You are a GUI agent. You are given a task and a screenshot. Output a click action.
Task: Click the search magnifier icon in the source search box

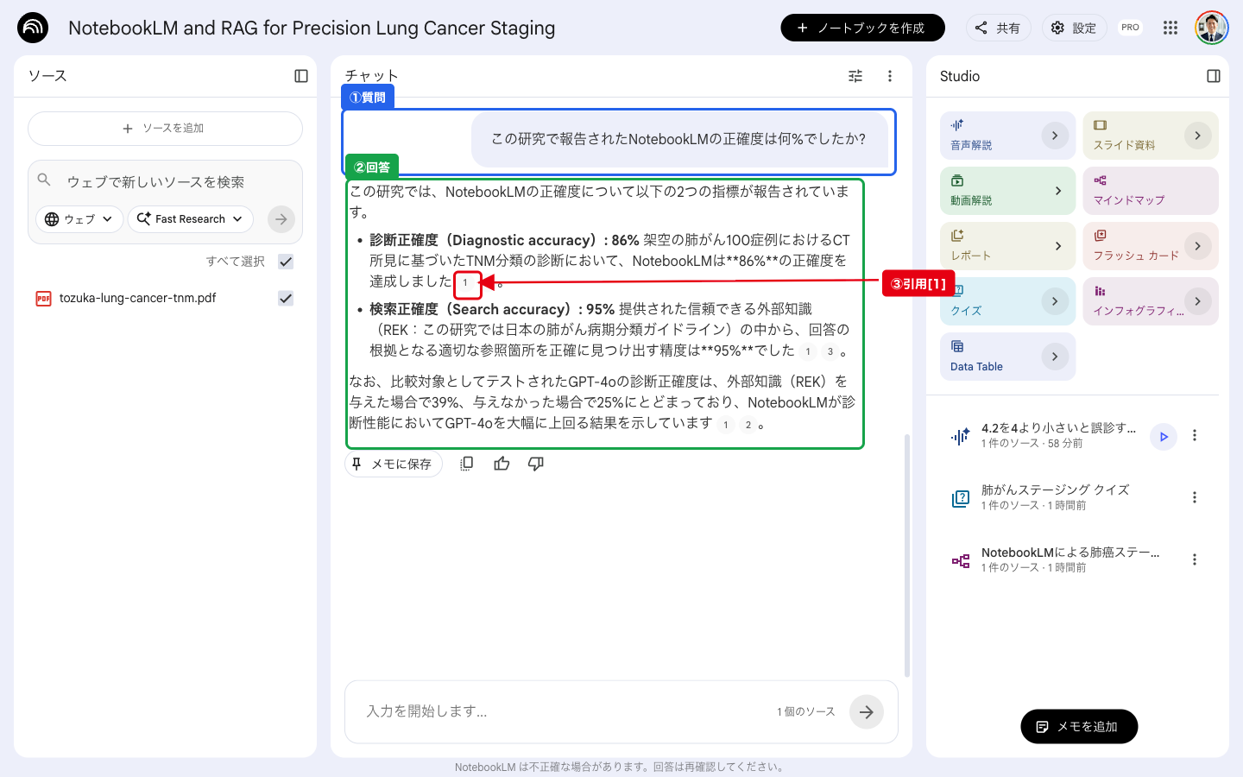pos(45,180)
